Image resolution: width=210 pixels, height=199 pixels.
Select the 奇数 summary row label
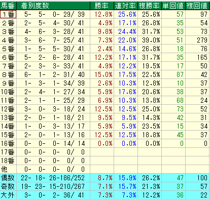(8, 186)
